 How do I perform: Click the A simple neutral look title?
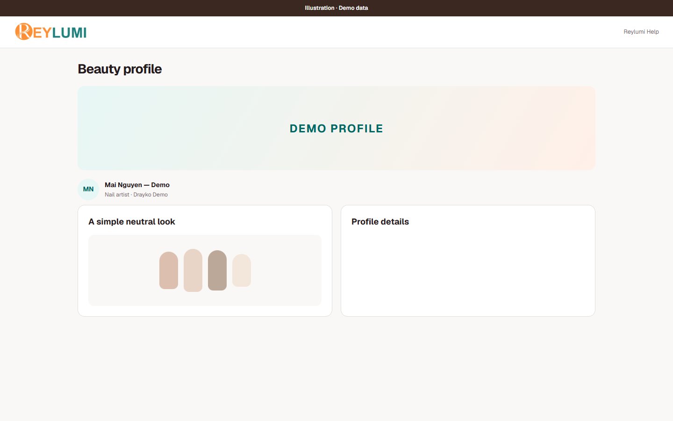click(x=132, y=222)
